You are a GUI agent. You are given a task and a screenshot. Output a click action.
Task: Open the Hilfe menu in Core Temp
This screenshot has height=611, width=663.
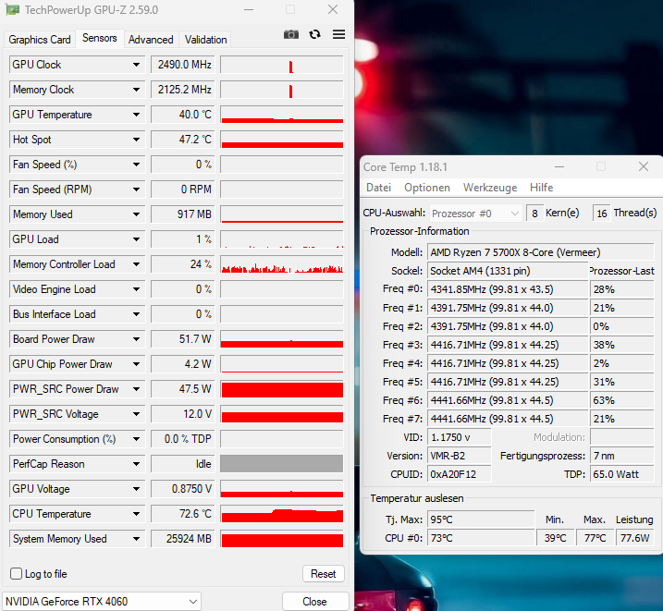pos(541,188)
